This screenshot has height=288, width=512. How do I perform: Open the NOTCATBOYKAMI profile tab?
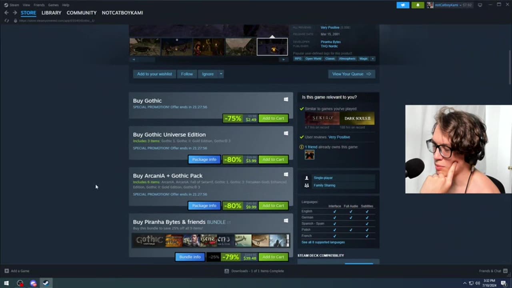tap(122, 13)
